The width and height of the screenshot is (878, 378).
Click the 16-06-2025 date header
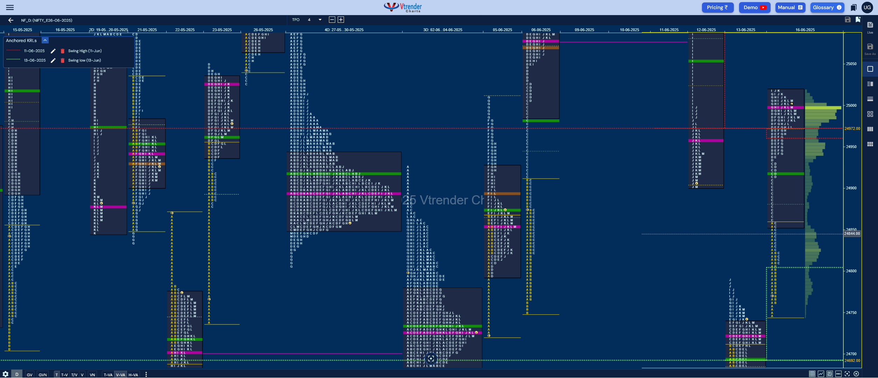[x=805, y=30]
